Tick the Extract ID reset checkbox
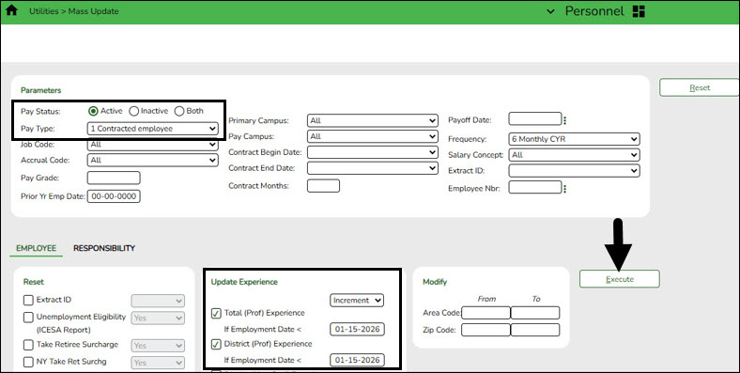This screenshot has height=373, width=740. click(28, 300)
